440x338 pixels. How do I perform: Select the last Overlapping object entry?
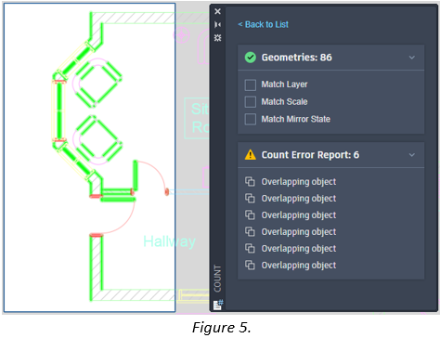pos(291,266)
